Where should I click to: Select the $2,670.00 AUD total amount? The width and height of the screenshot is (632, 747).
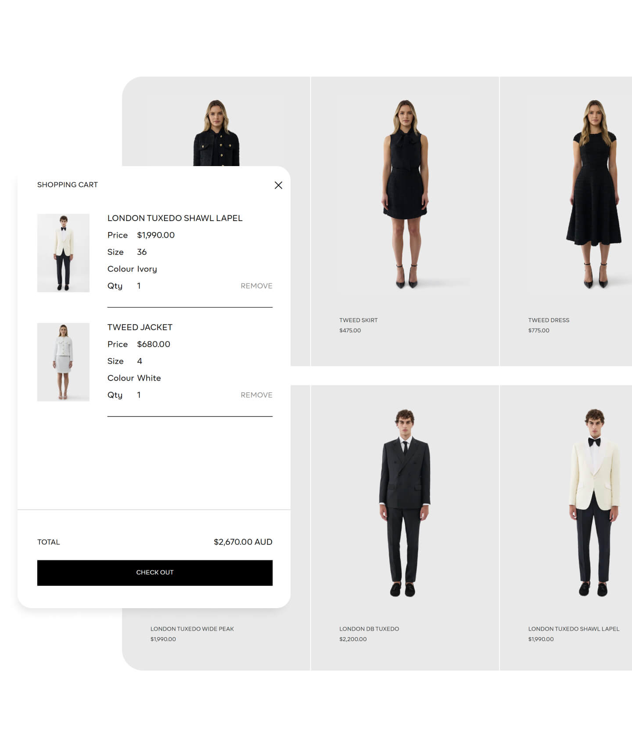[x=243, y=542]
